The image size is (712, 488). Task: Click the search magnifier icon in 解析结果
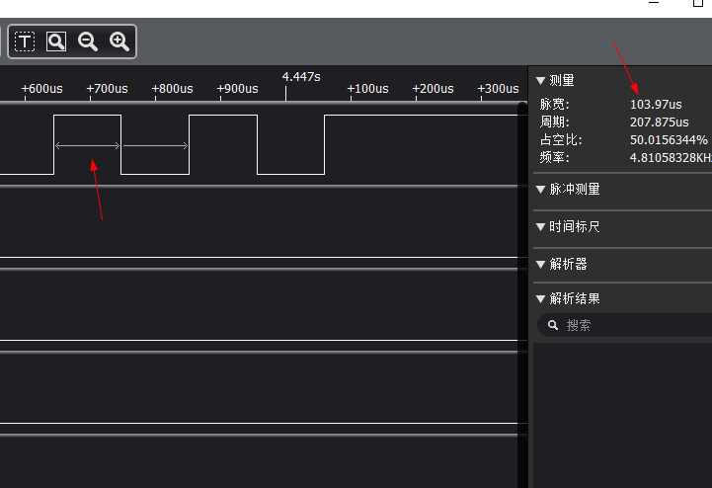click(553, 325)
